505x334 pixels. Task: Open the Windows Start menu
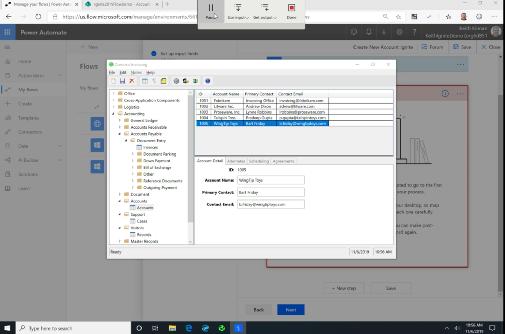pos(7,328)
